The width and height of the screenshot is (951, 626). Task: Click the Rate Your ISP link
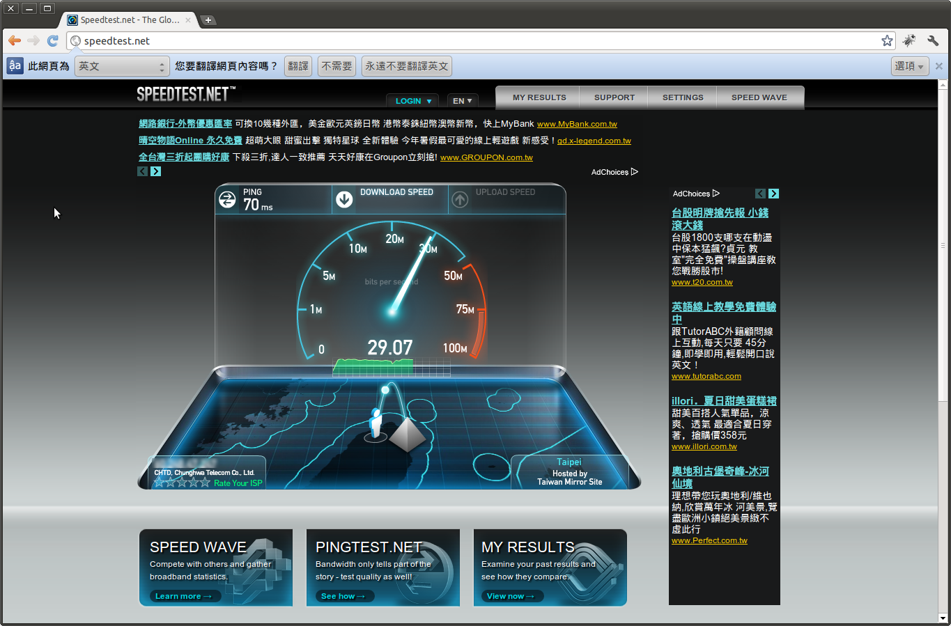click(x=238, y=483)
